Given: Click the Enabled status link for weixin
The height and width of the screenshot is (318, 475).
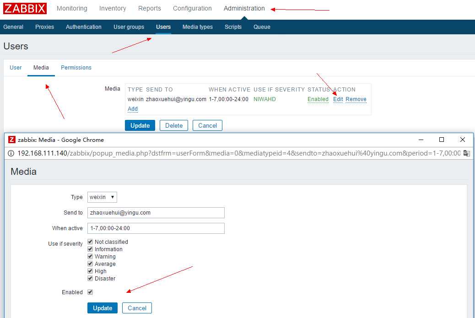Looking at the screenshot, I should point(318,99).
